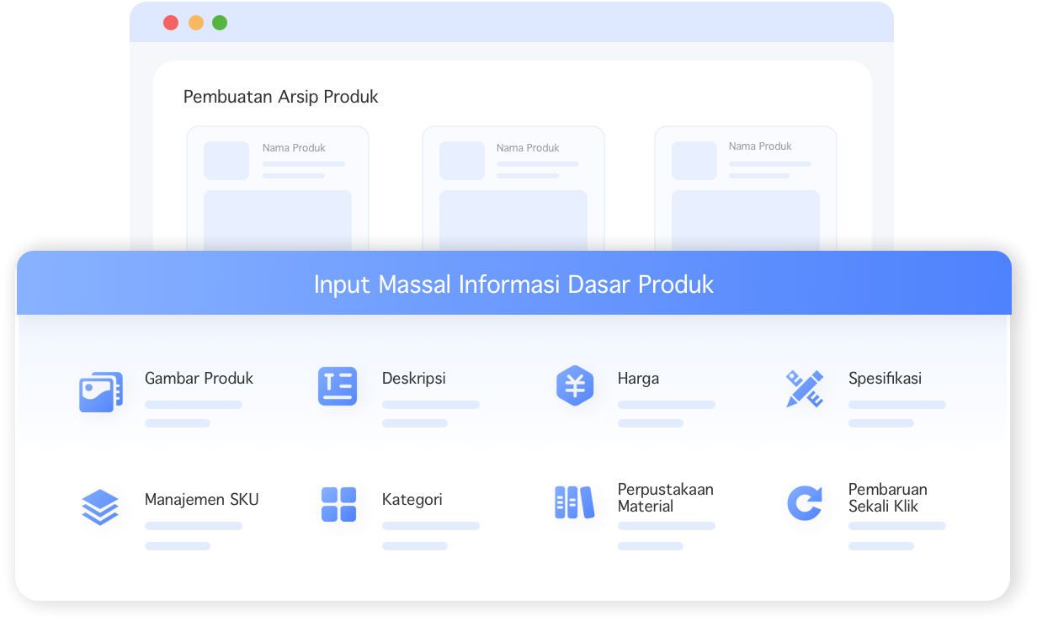Click the Input Massal Informasi Dasar Produk header
This screenshot has height=621, width=1037.
pos(513,284)
